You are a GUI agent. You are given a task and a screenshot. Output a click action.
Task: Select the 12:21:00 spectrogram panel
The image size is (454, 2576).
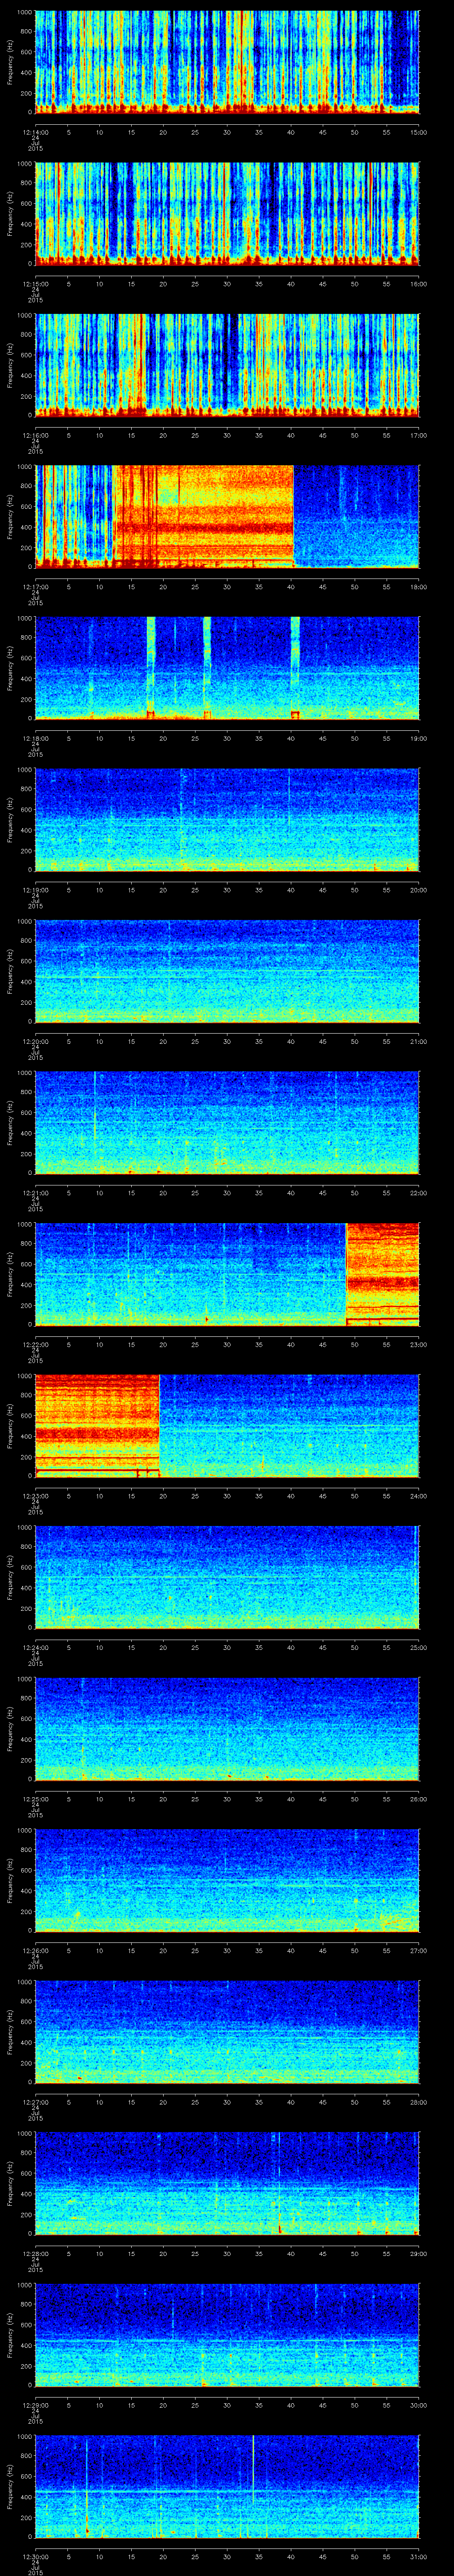pos(227,1123)
